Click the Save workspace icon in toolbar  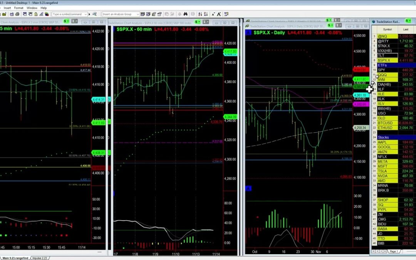(x=12, y=14)
